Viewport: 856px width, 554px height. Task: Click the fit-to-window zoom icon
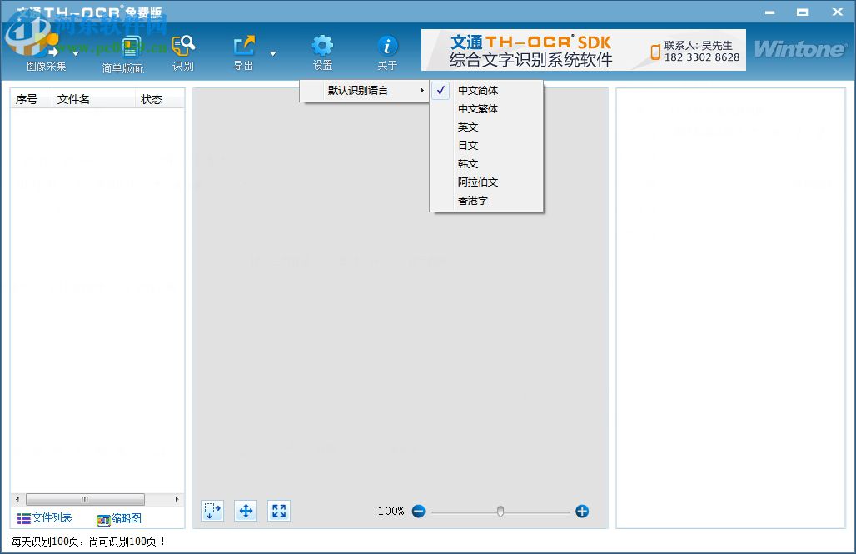click(x=278, y=511)
